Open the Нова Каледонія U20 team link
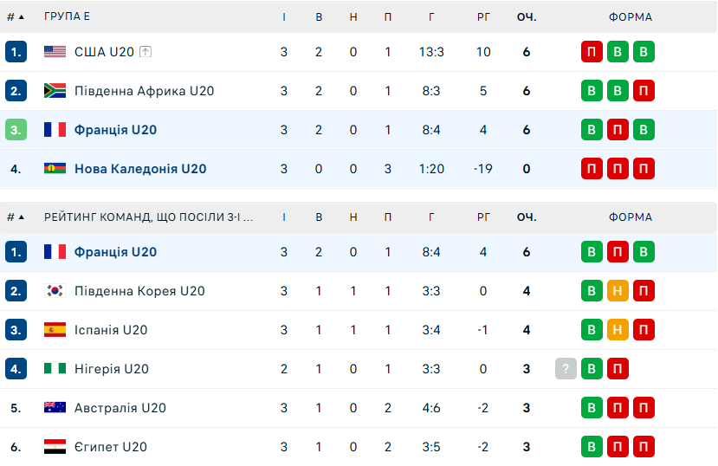 tap(140, 169)
